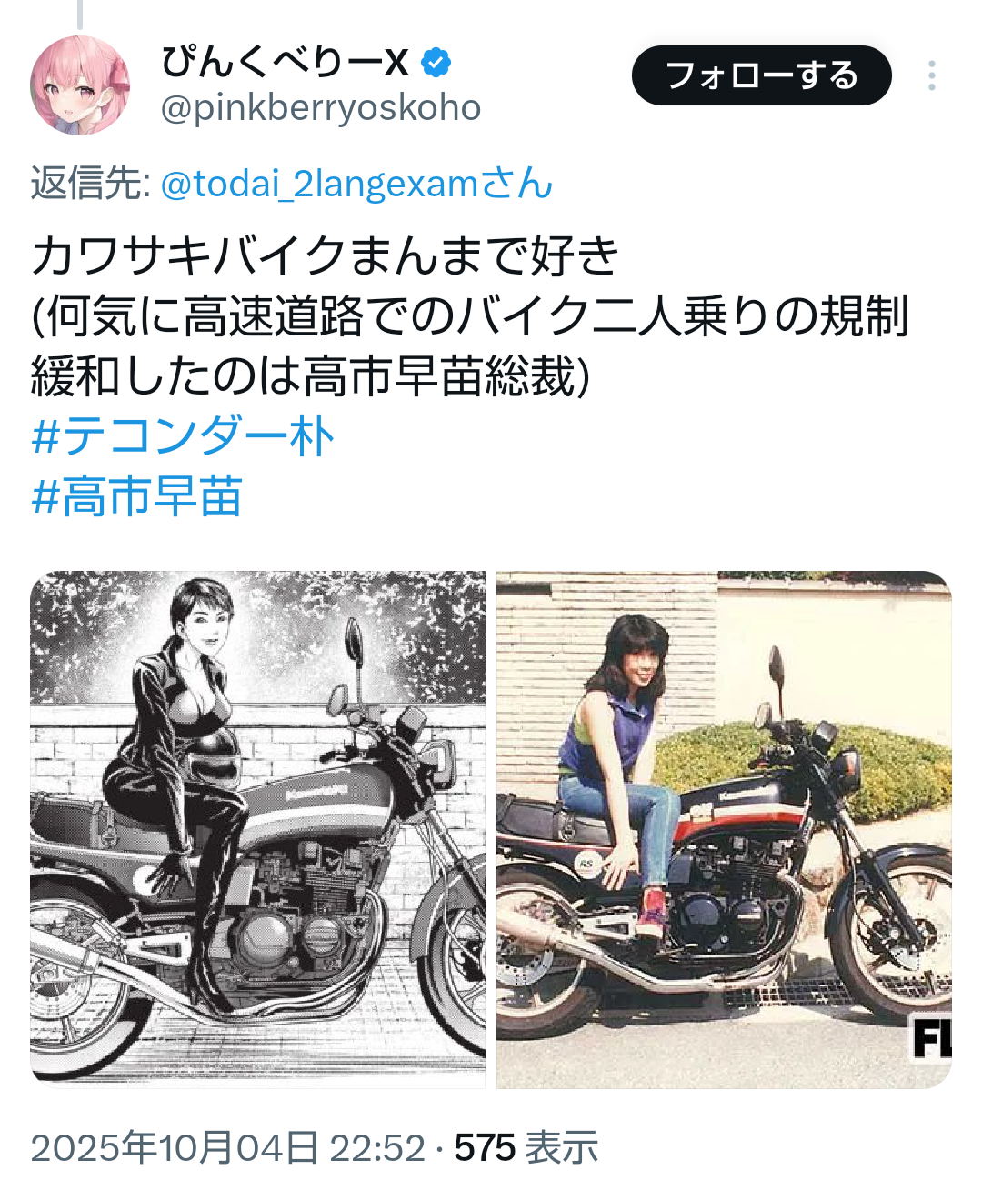The height and width of the screenshot is (1190, 982).
Task: Open the pink-haired anime profile avatar
Action: coord(80,85)
